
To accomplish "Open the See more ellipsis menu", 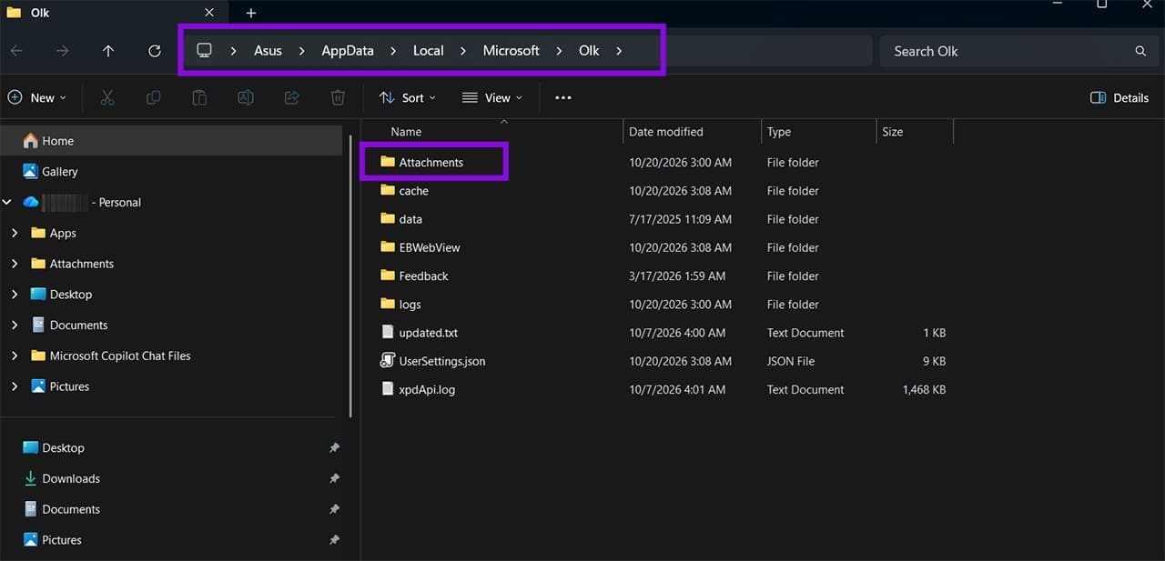I will [x=562, y=97].
